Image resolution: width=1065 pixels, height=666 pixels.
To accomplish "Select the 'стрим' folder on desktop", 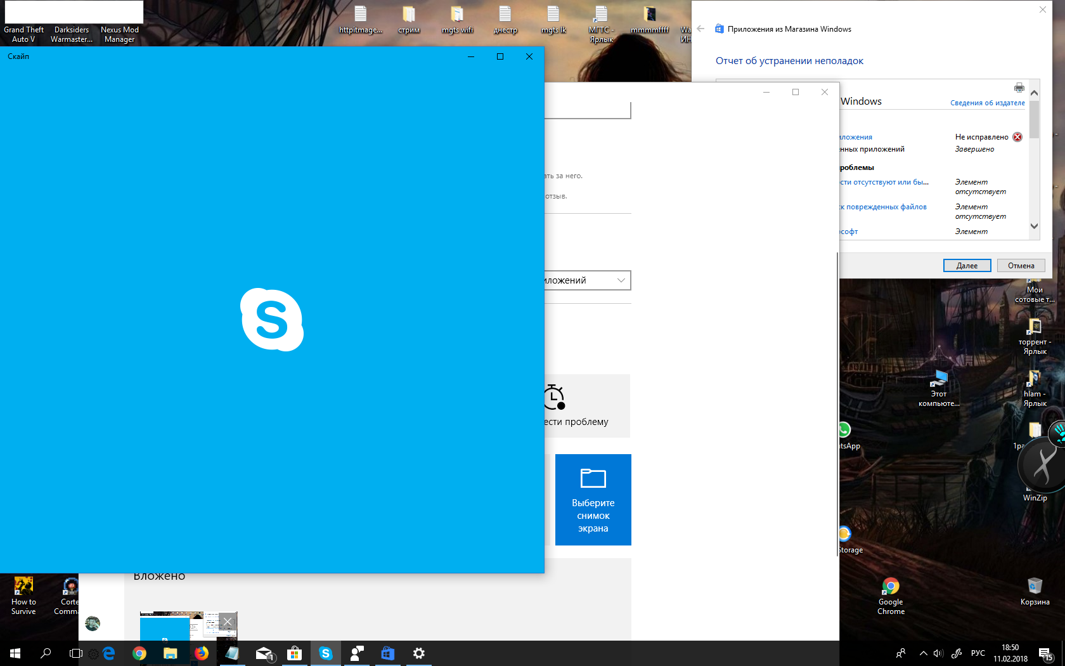I will pos(409,19).
